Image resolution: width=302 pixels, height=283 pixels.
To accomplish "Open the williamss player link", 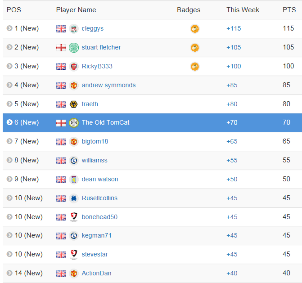I will point(95,160).
